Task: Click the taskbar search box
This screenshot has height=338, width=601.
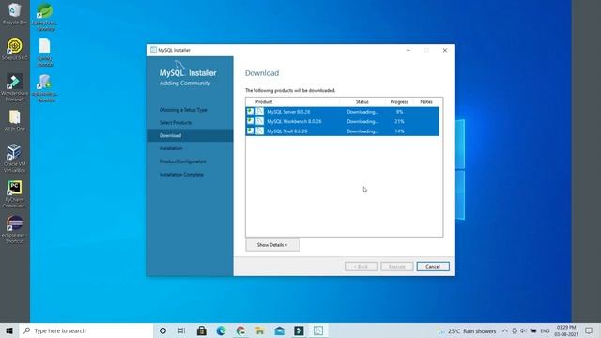Action: pyautogui.click(x=86, y=330)
